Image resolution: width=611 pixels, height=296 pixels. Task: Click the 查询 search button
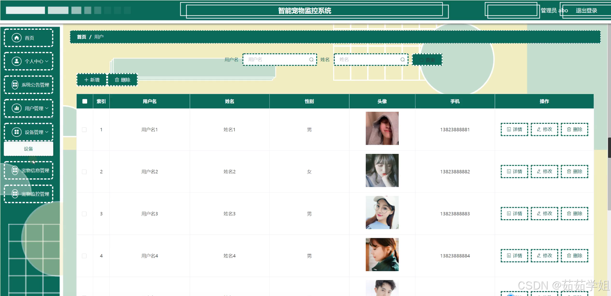(427, 60)
